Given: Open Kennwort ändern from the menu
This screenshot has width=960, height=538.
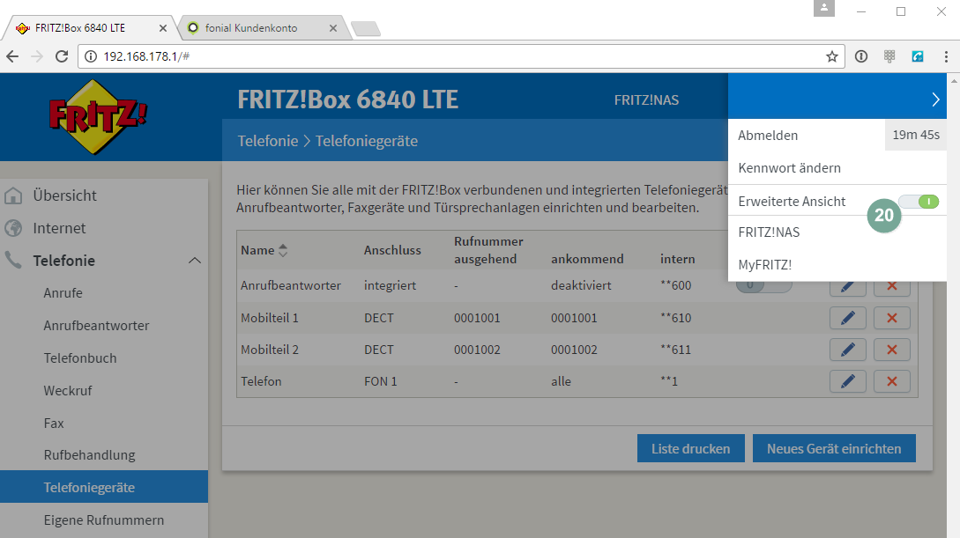Looking at the screenshot, I should coord(789,167).
